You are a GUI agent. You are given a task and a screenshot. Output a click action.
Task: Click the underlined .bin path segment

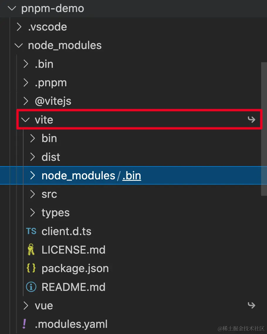[x=132, y=176]
